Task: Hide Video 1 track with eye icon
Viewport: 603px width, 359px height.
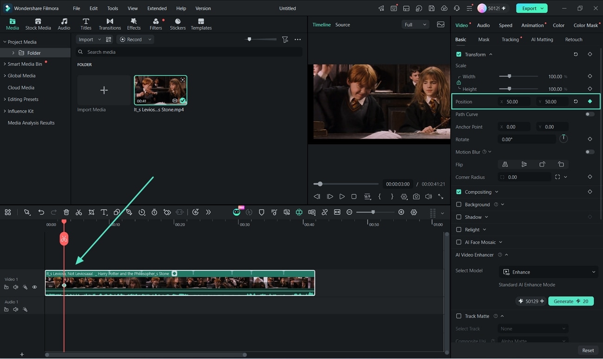Action: (x=34, y=287)
